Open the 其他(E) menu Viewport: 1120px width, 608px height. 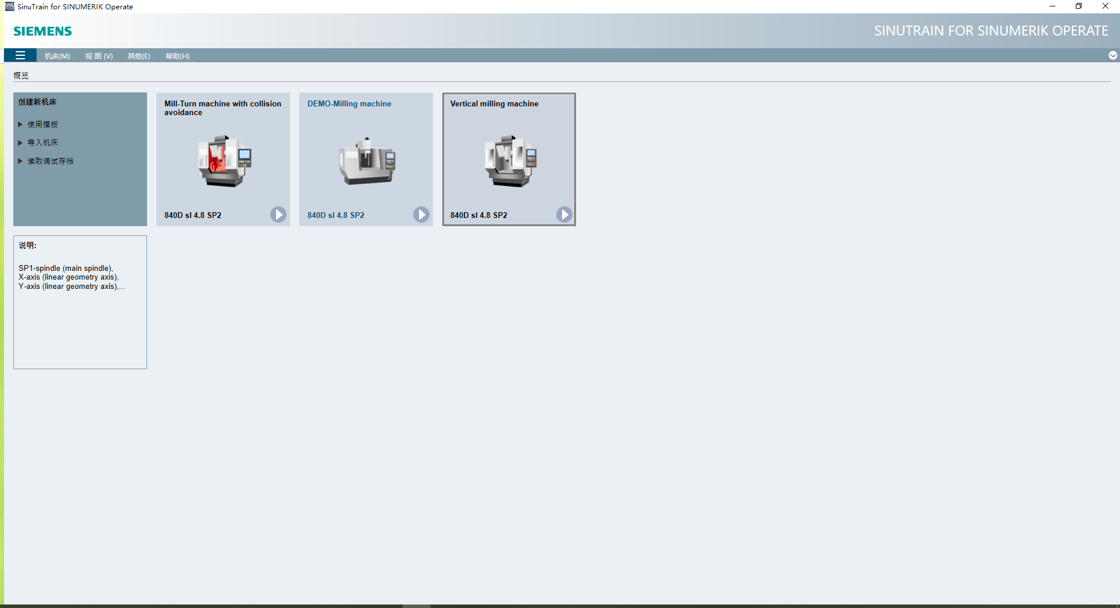click(139, 56)
